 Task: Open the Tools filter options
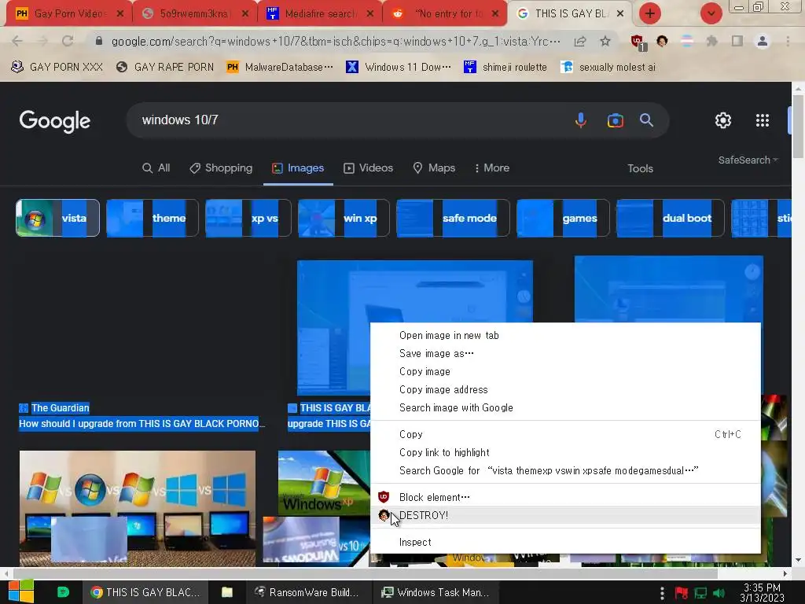coord(640,168)
